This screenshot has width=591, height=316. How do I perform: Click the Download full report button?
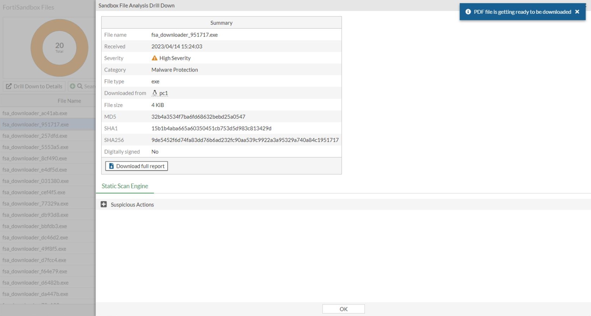coord(136,166)
